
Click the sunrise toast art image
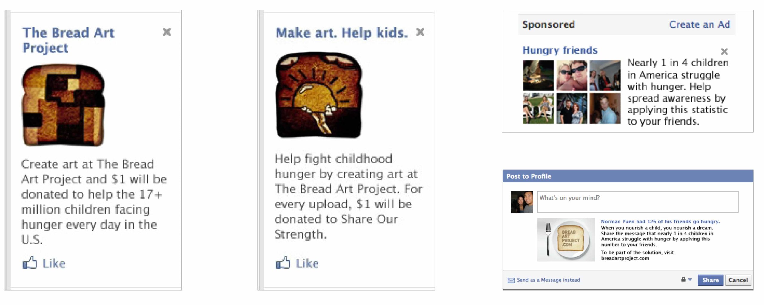[319, 95]
